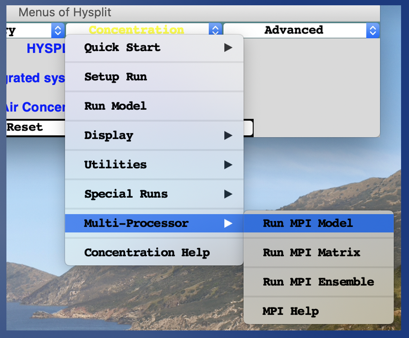Click the Concentration menu button

144,30
